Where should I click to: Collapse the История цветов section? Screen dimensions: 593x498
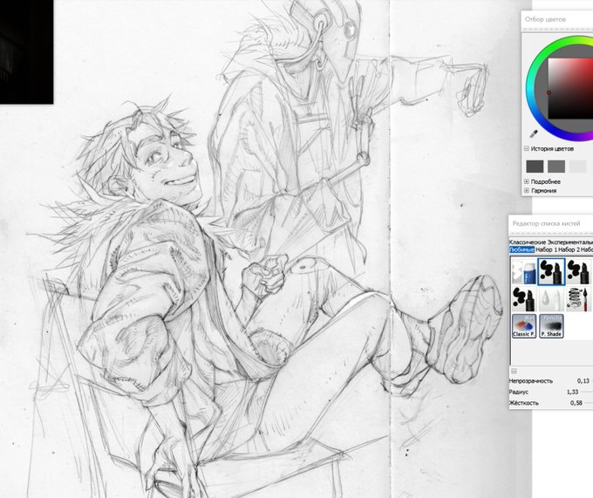526,148
